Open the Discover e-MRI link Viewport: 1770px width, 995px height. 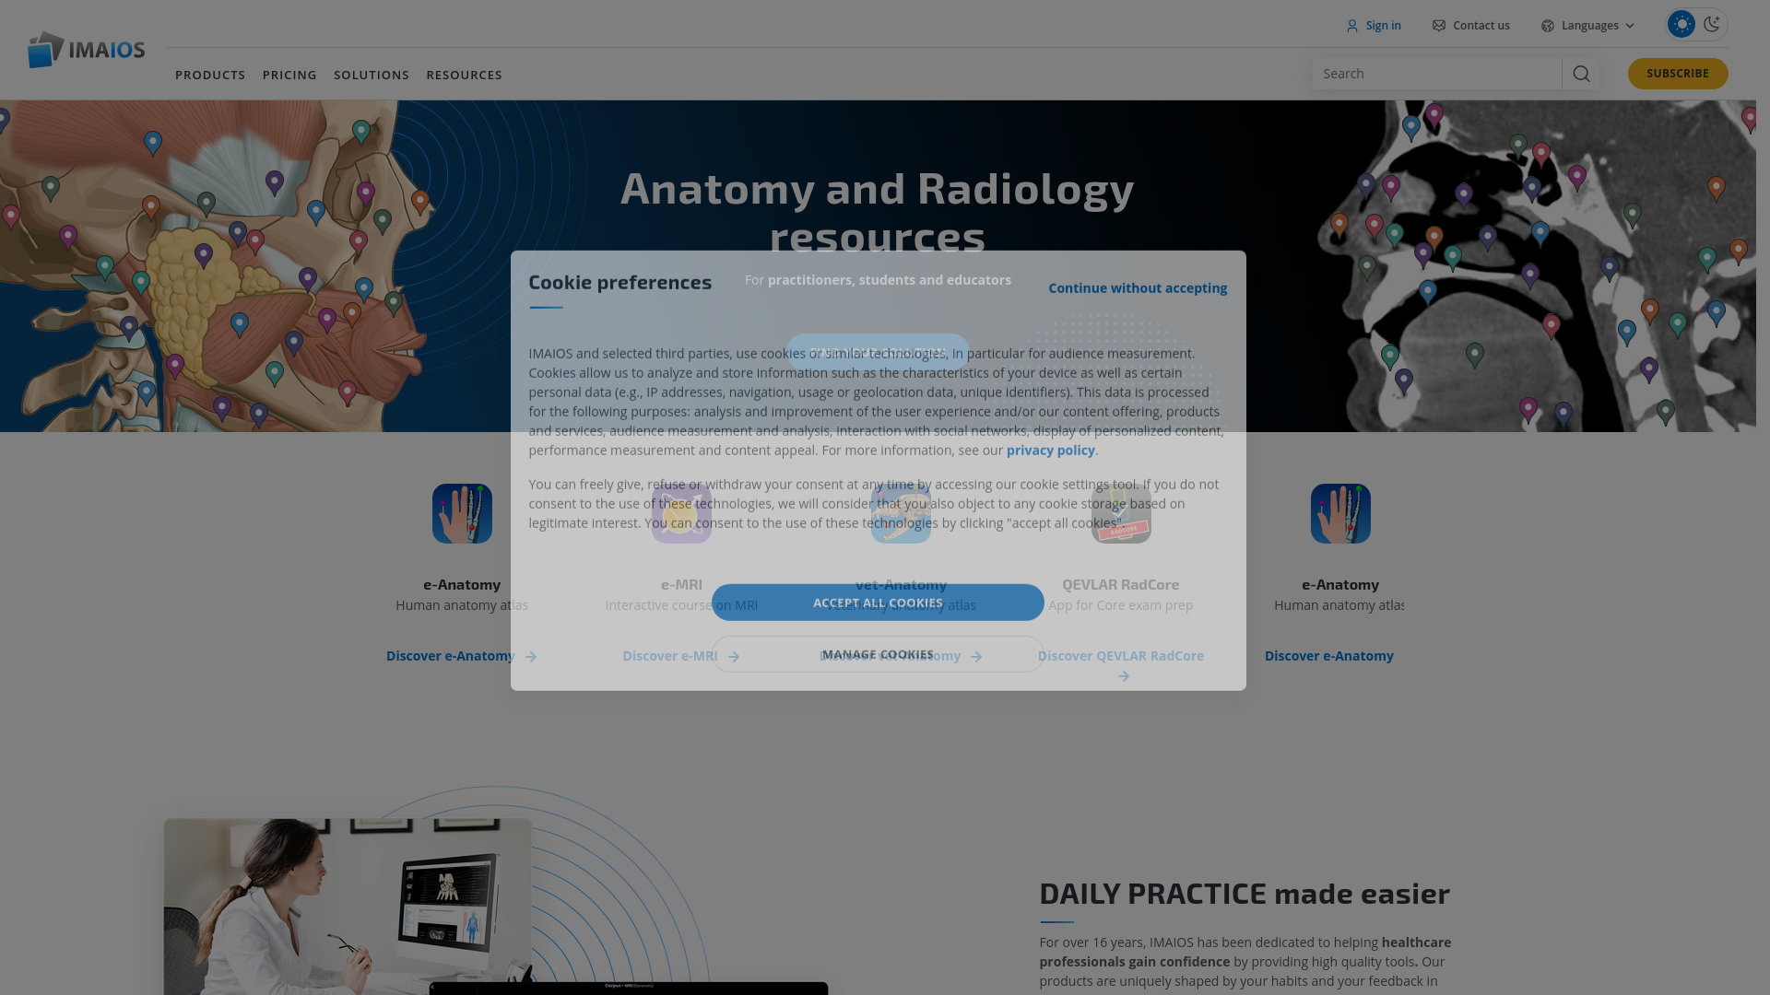(x=669, y=656)
